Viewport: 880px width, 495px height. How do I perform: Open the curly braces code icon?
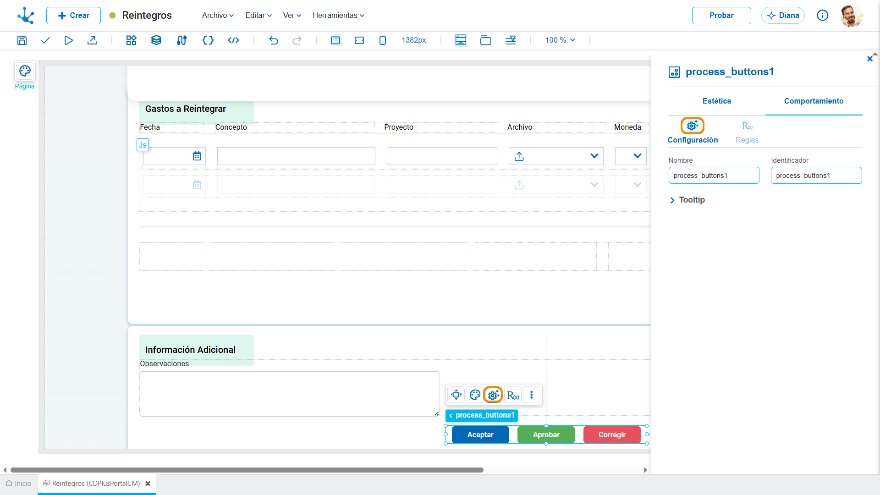208,40
